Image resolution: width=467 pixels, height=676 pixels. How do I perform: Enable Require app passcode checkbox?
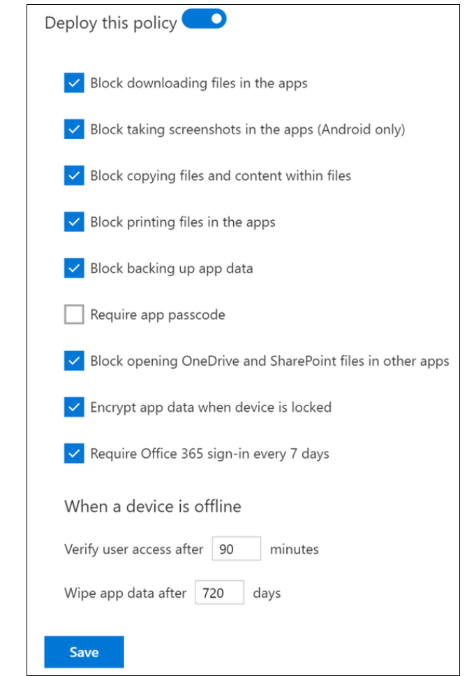click(x=74, y=315)
